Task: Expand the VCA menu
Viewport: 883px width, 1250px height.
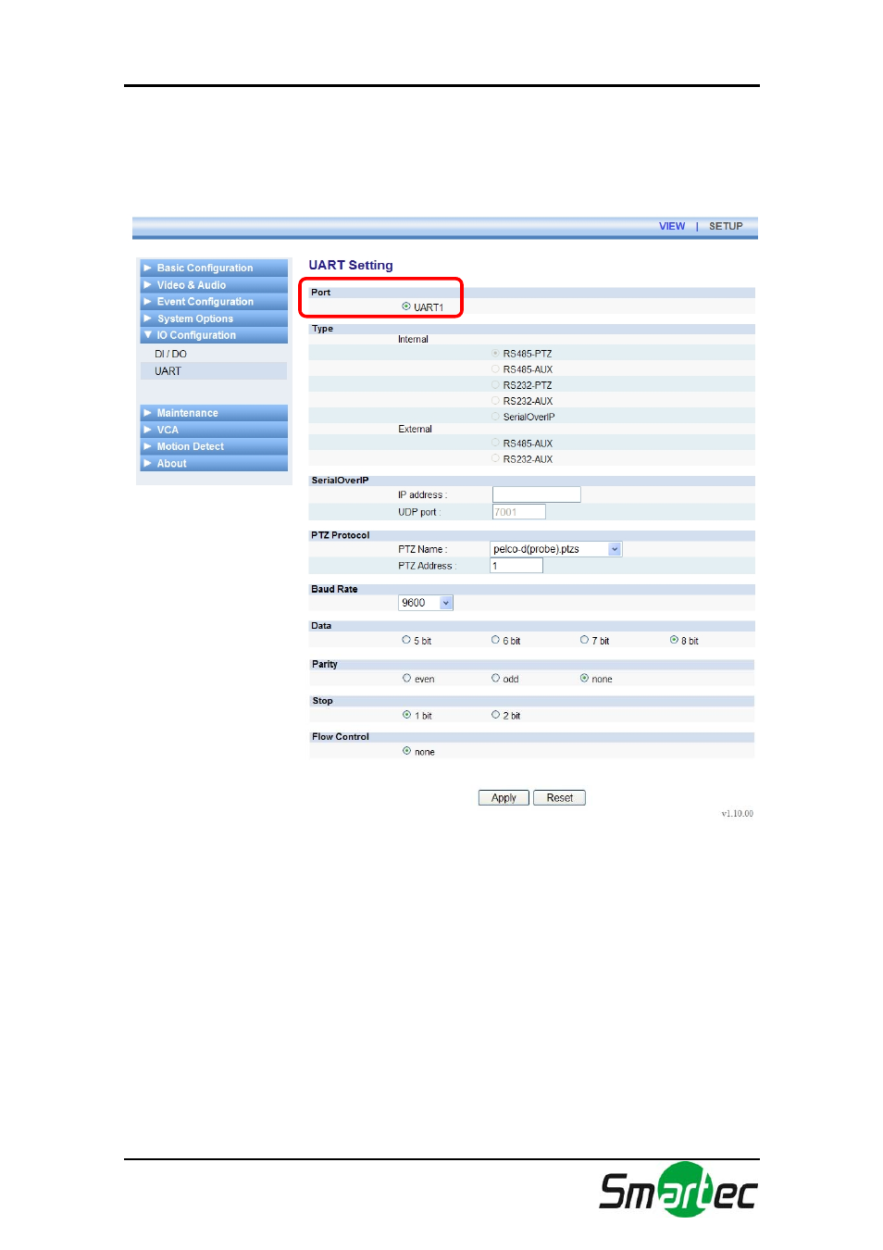Action: (x=214, y=430)
